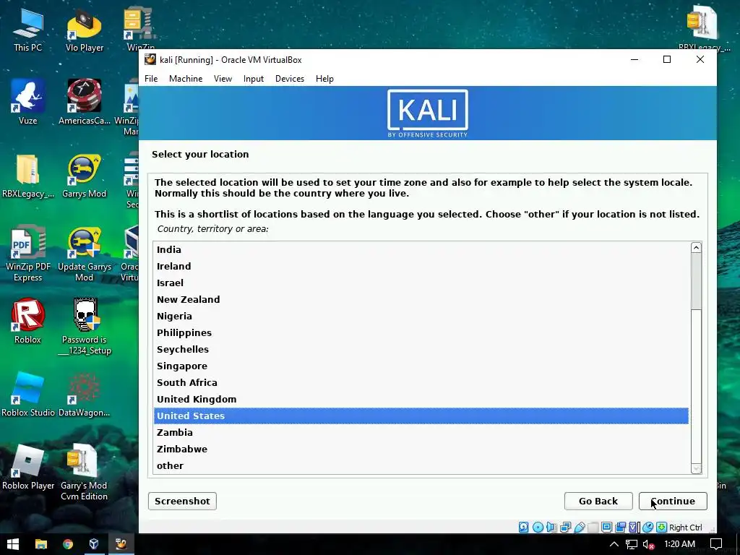Show hidden tray icons chevron
Viewport: 740px width, 555px height.
pyautogui.click(x=614, y=544)
